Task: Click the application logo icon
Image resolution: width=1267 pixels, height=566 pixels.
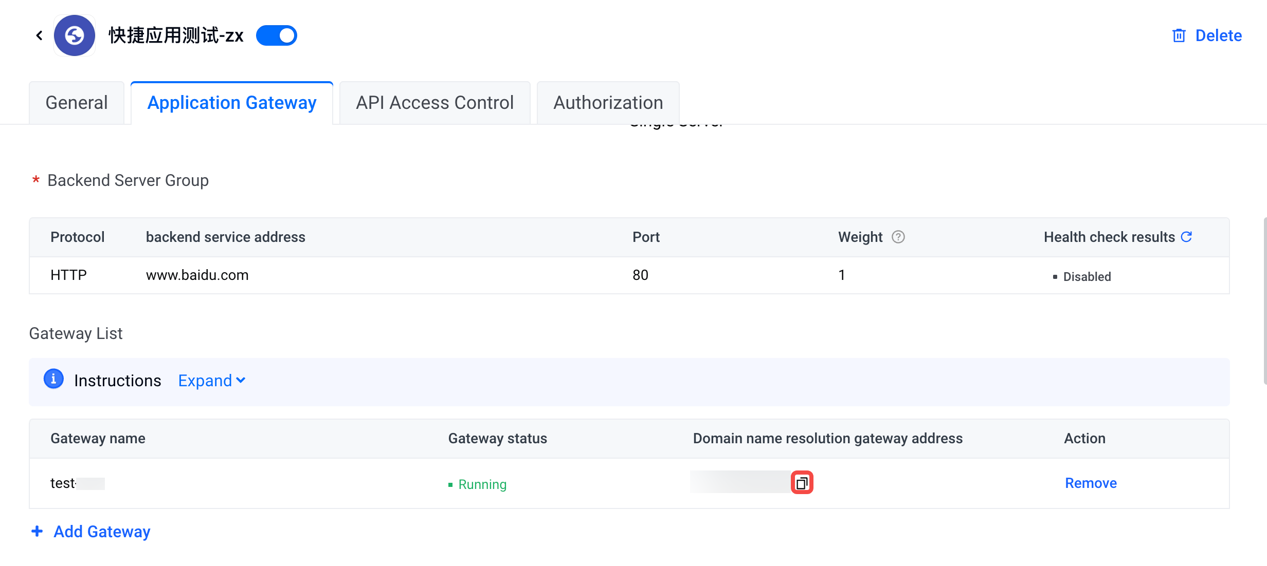Action: point(75,35)
